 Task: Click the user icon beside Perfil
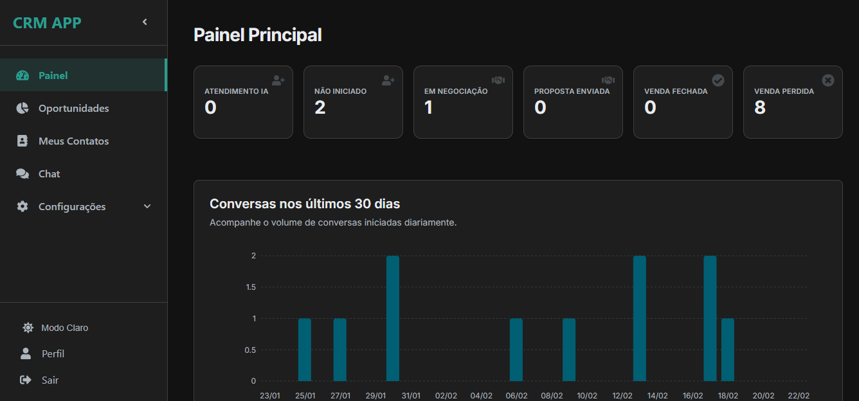(26, 353)
